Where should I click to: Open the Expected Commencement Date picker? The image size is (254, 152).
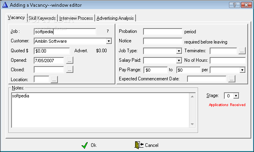[x=232, y=79]
